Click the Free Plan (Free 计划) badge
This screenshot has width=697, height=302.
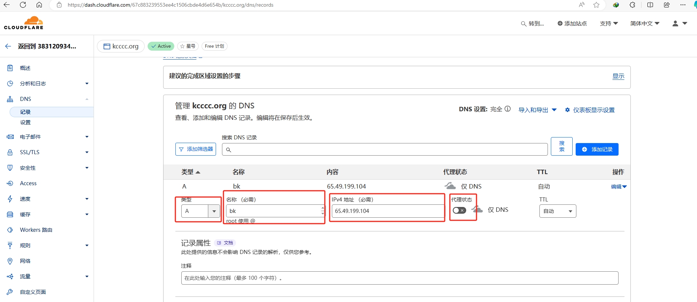(215, 46)
